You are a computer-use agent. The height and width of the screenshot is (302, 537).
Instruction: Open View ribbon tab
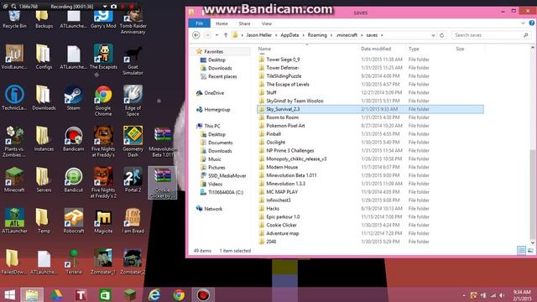coord(267,23)
